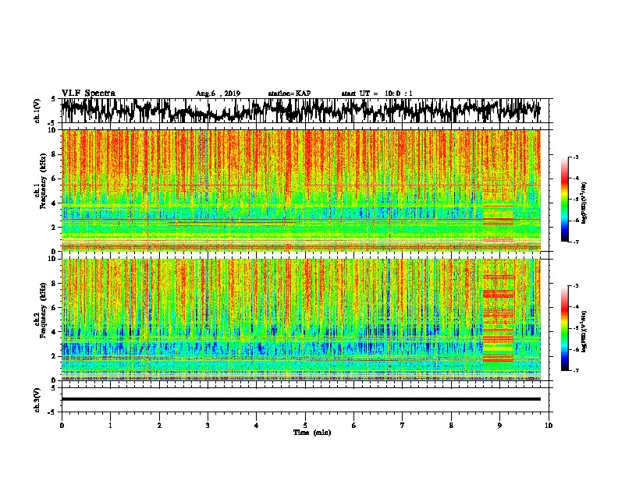Click the red striped burst in ch.2 near minute 9
Viewport: 618px width, 477px height.
point(499,316)
